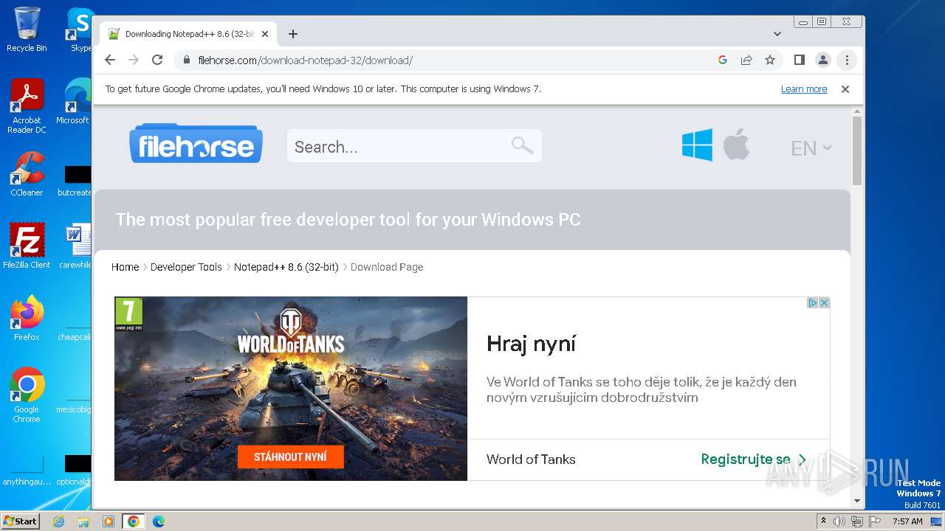Click the FileHorse logo
Viewport: 945px width, 531px height.
tap(196, 144)
